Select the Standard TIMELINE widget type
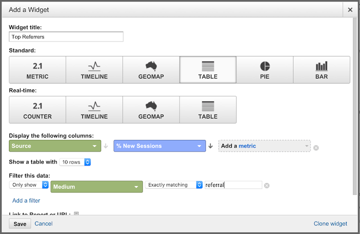Screen dimensions: 360x234 (x=94, y=70)
